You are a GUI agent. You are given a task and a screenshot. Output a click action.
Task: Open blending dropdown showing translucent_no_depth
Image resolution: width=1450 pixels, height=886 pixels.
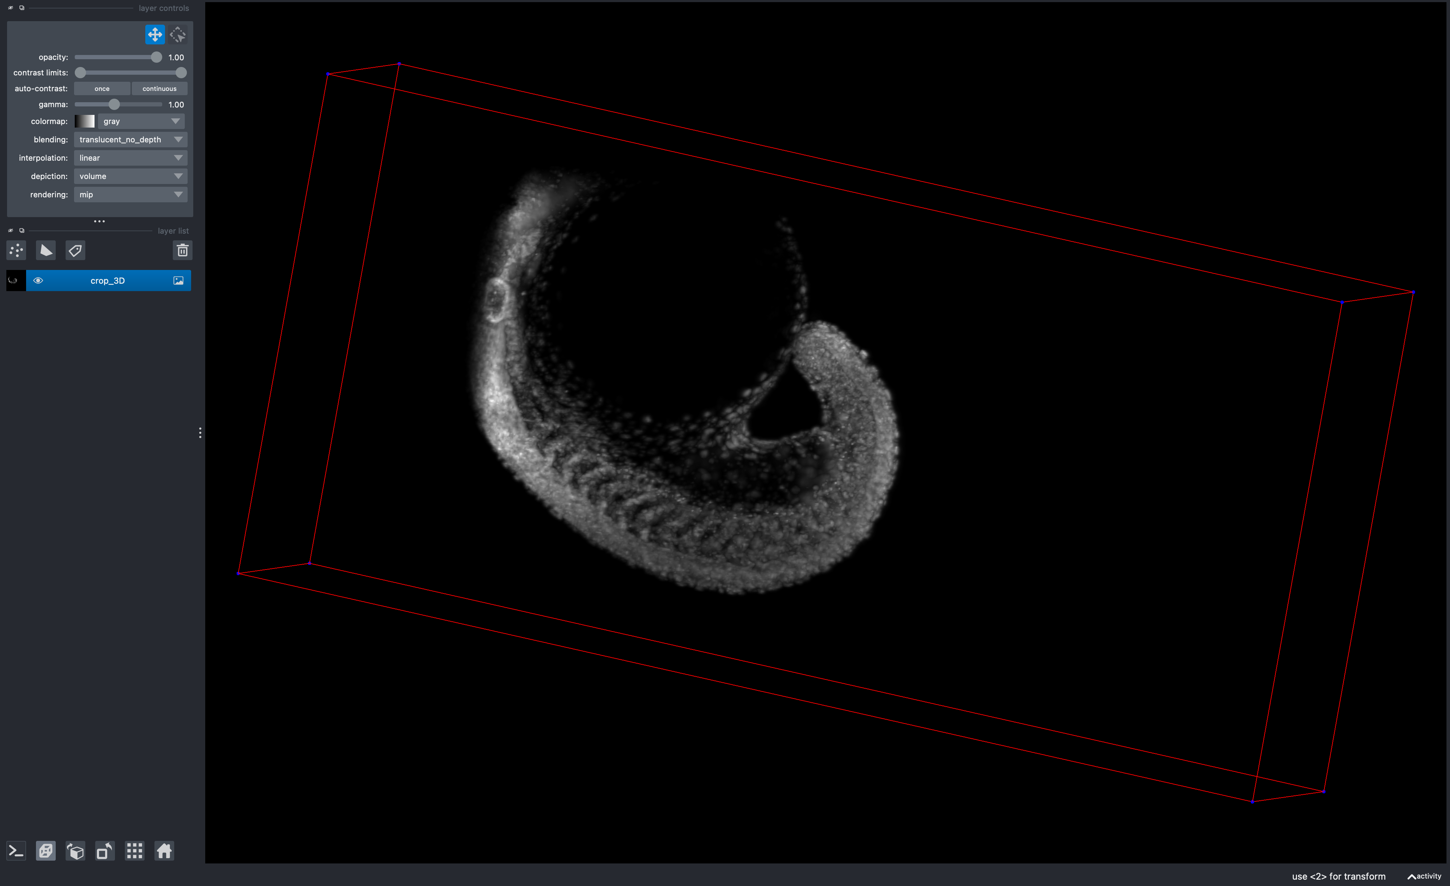coord(130,140)
